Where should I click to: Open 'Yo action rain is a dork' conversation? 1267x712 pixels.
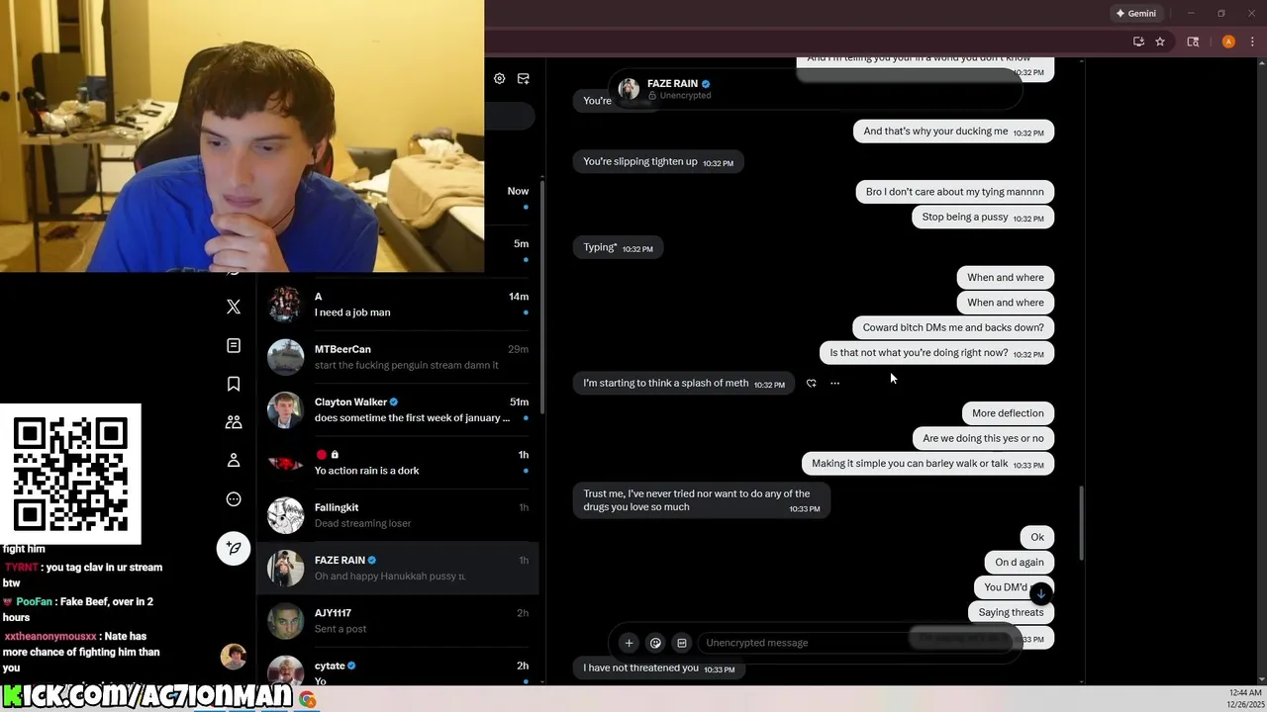click(x=398, y=463)
